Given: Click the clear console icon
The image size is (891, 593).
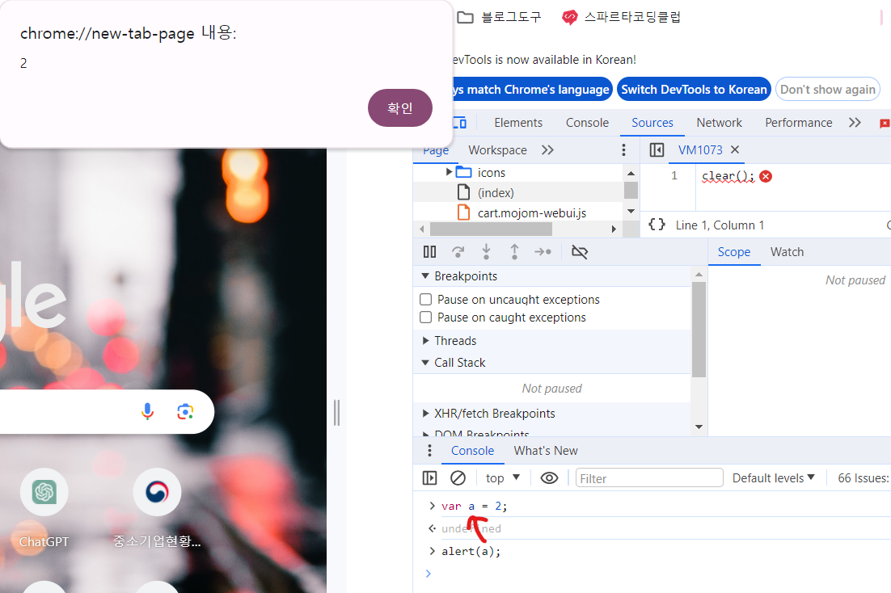Looking at the screenshot, I should coord(458,478).
